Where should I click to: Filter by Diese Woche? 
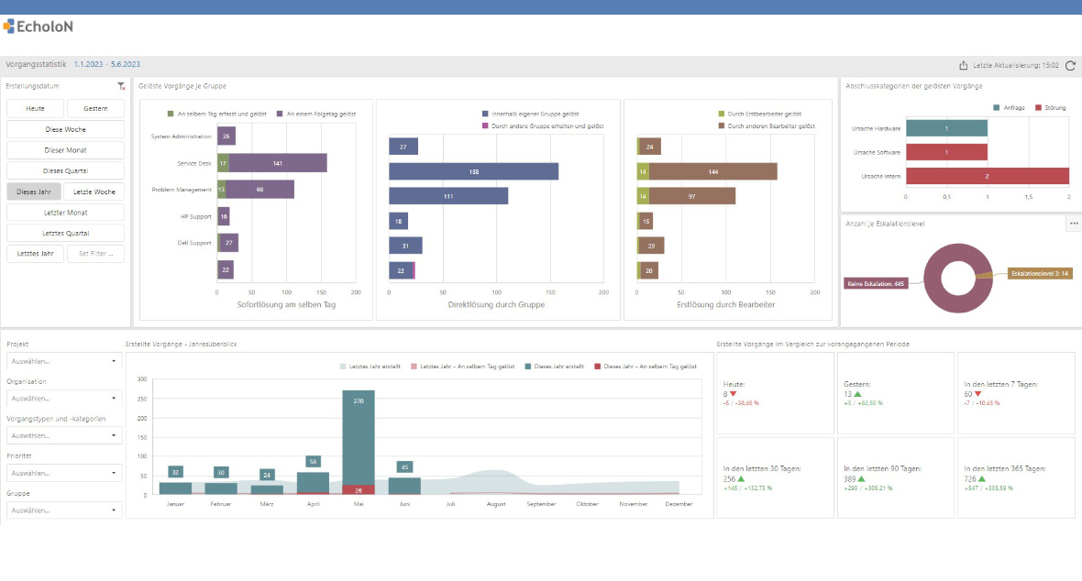pos(65,129)
